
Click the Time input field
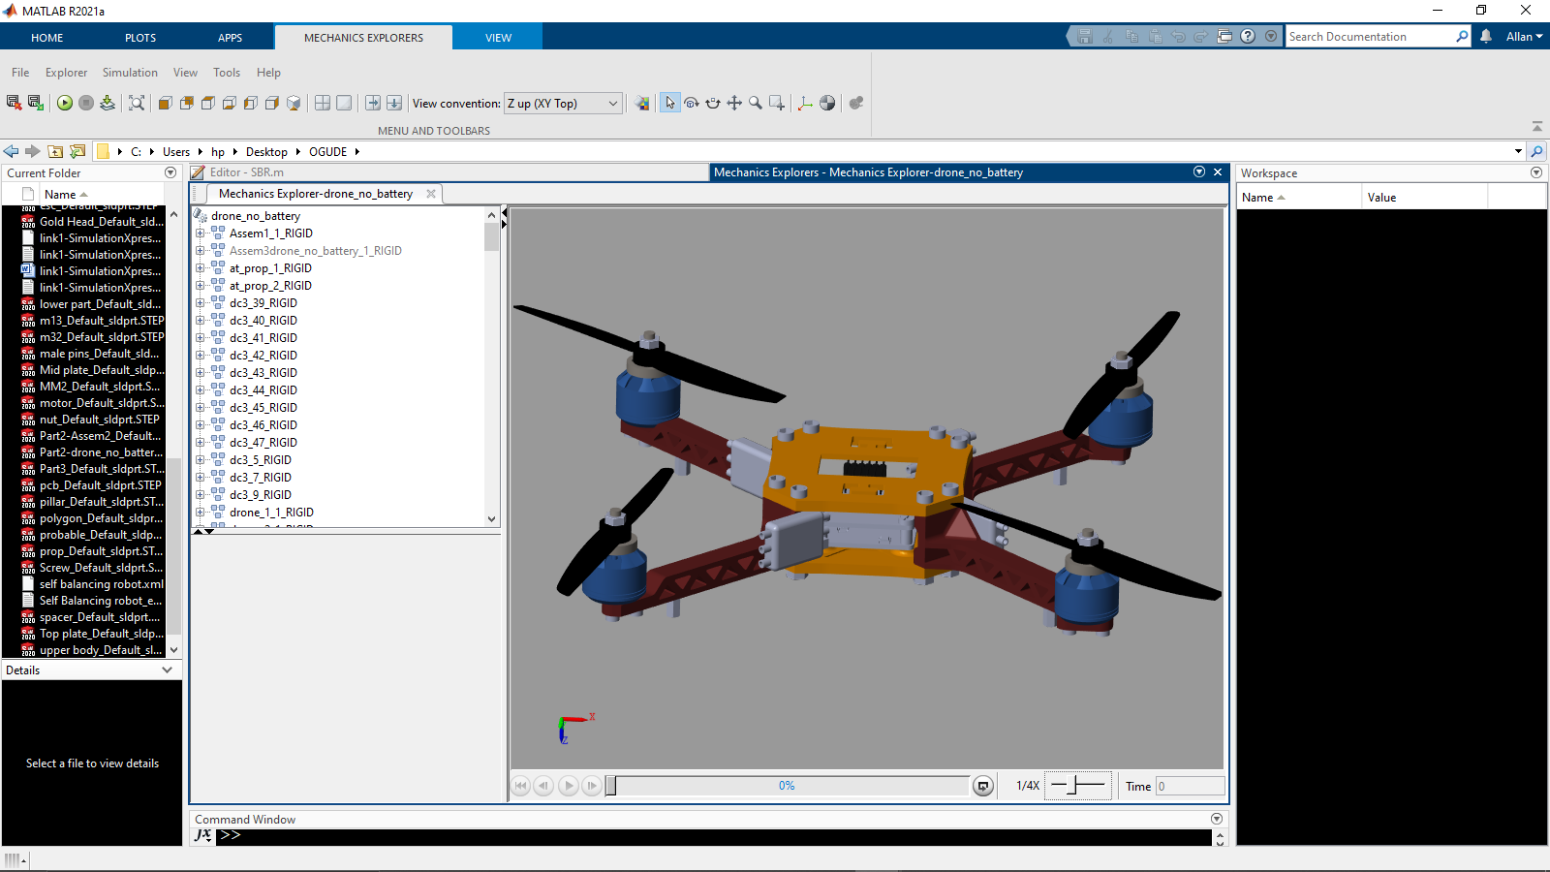(1190, 786)
